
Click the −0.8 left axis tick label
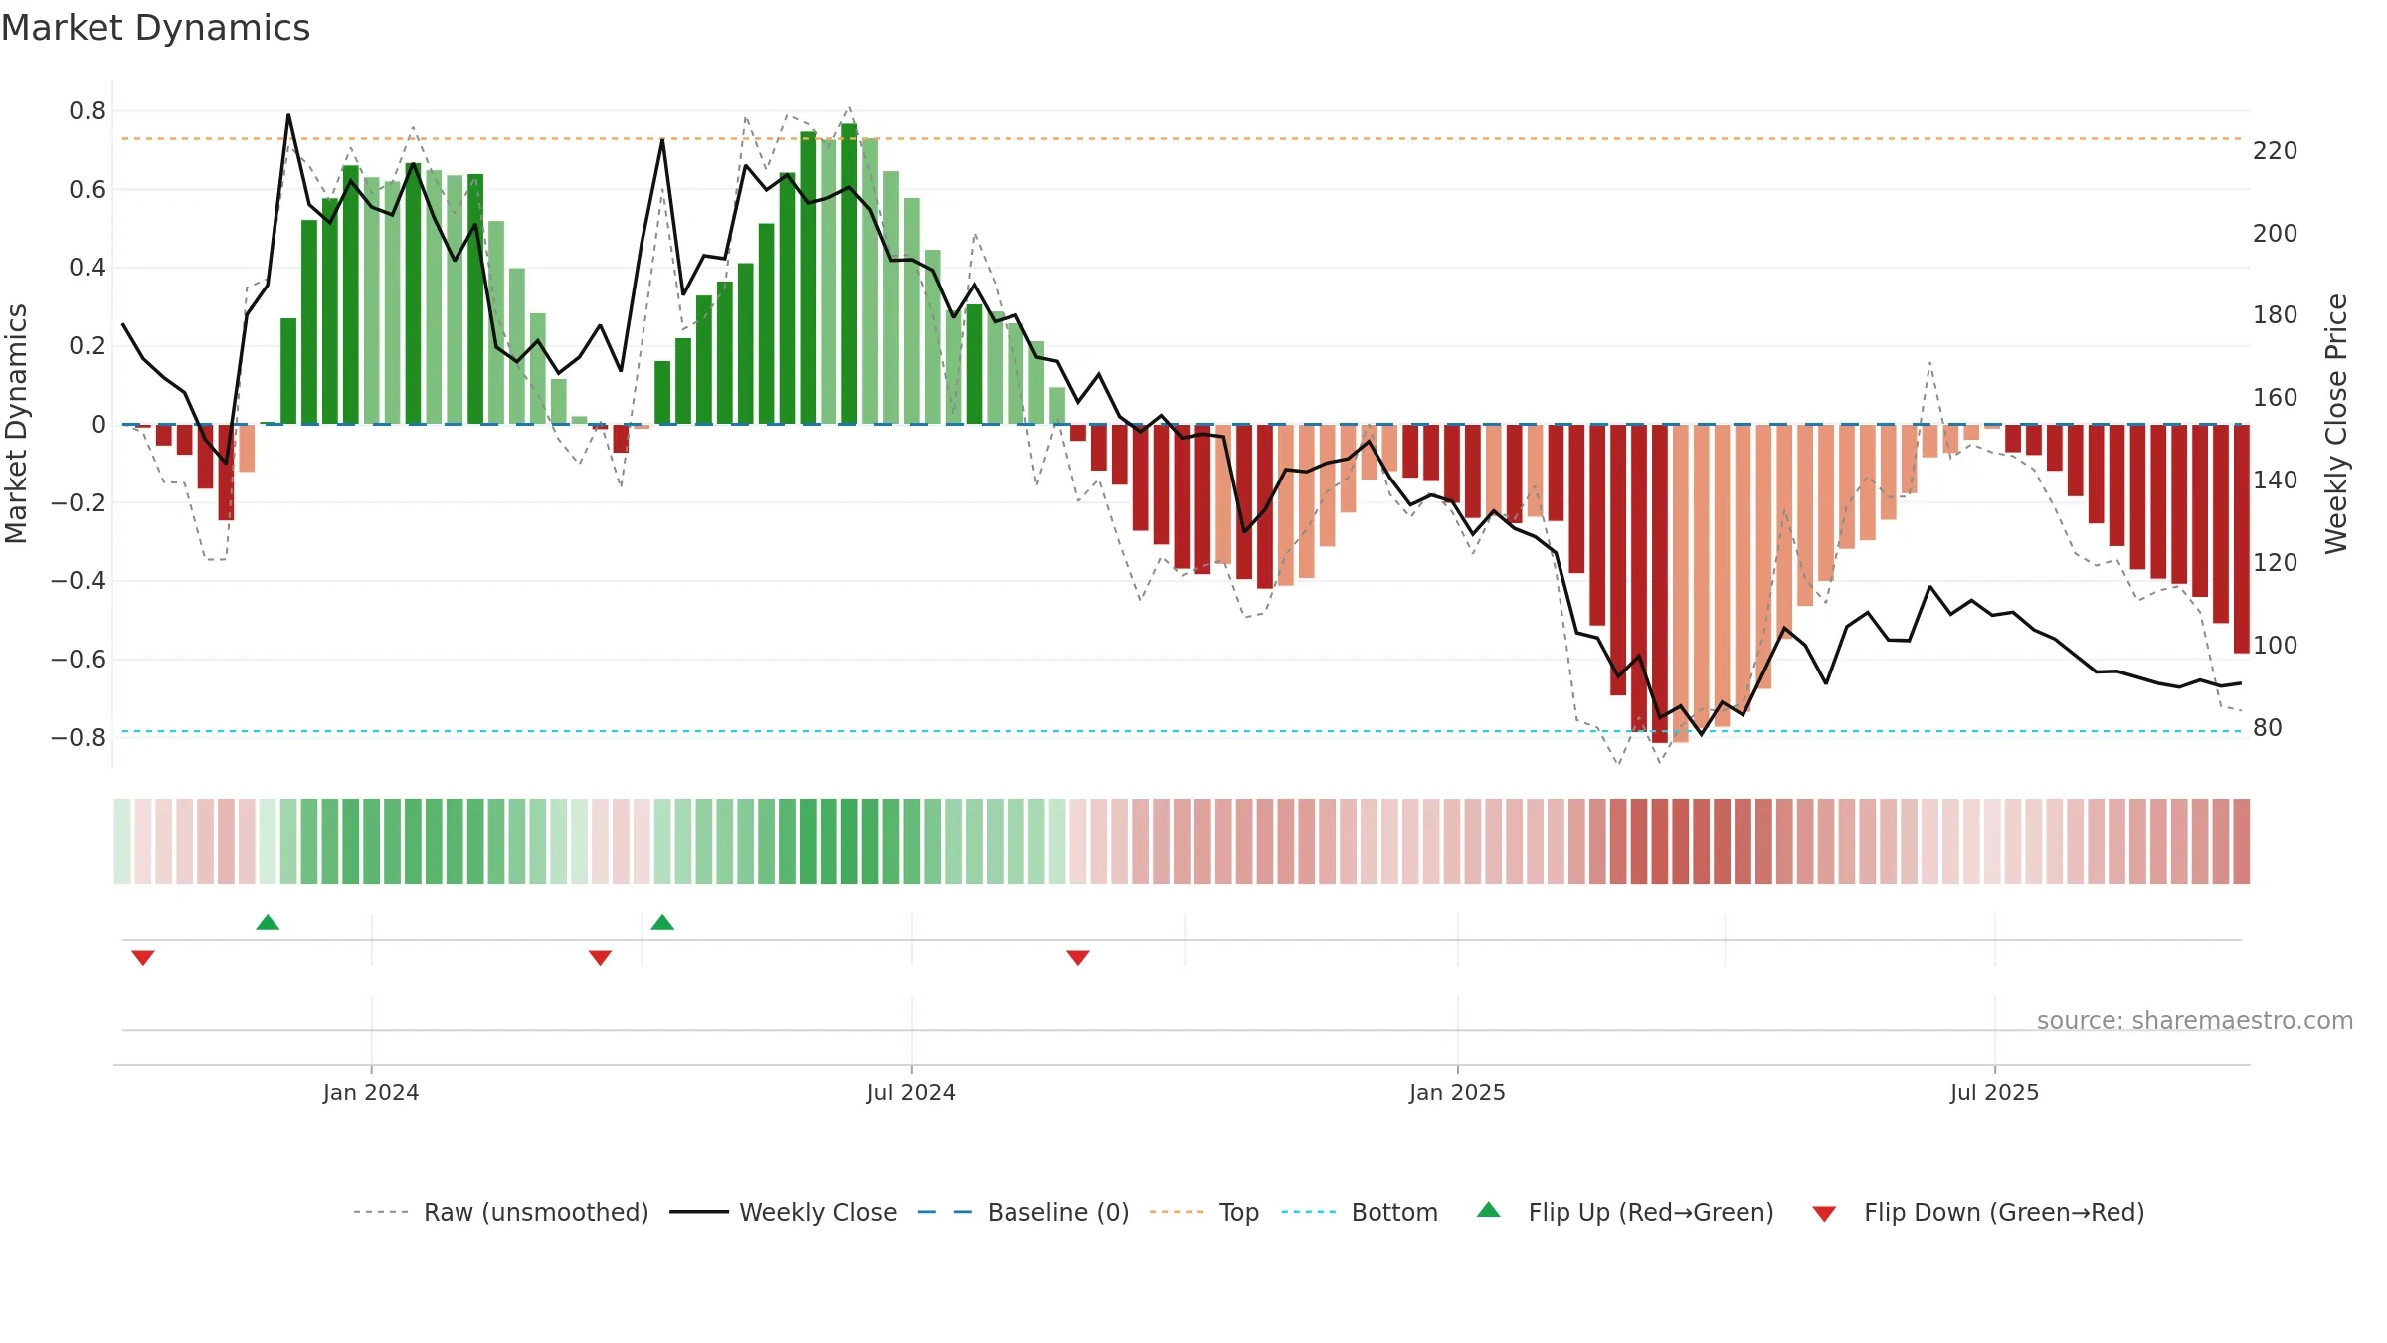click(79, 737)
